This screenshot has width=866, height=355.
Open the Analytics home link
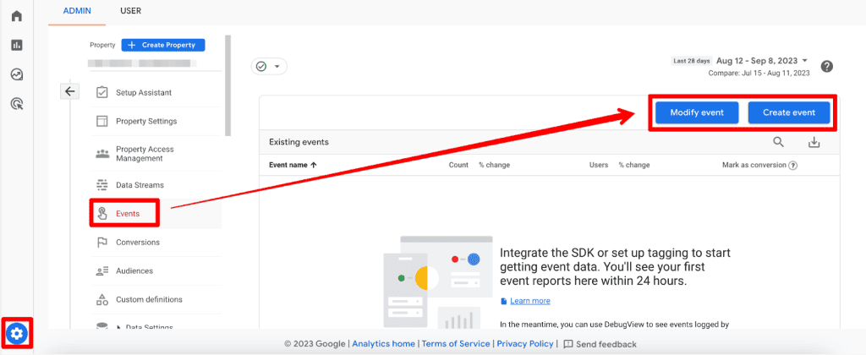pos(383,344)
